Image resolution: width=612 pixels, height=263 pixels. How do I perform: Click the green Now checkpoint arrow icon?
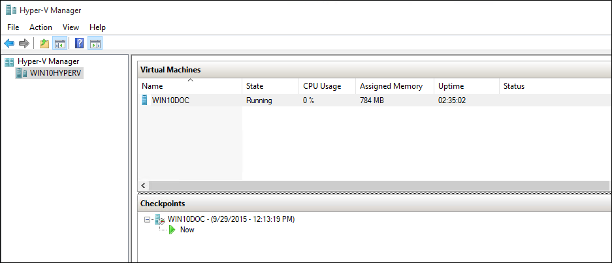172,230
